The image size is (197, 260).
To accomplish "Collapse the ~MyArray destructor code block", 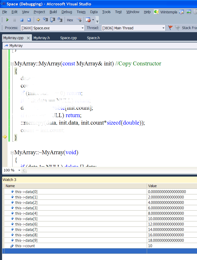I will pos(12,153).
